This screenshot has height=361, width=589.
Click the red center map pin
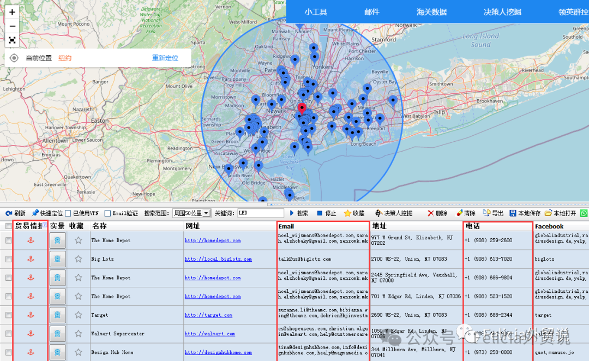pyautogui.click(x=302, y=109)
